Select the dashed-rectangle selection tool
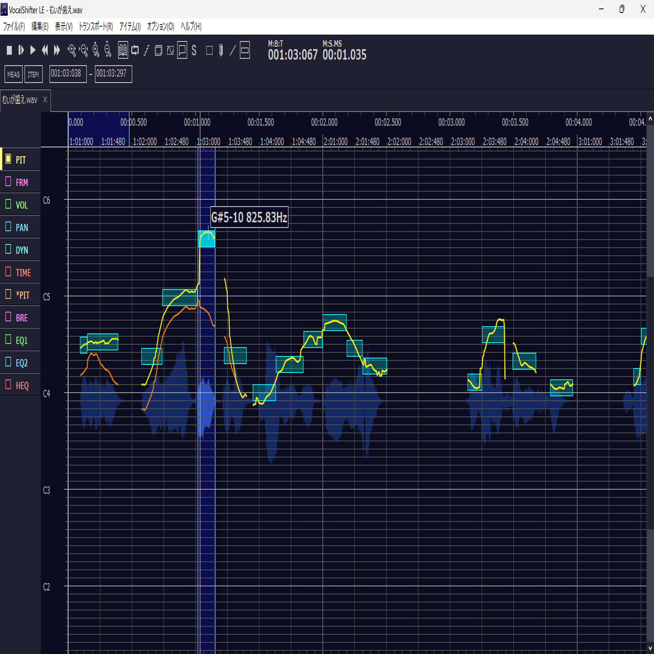This screenshot has width=654, height=654. click(209, 50)
